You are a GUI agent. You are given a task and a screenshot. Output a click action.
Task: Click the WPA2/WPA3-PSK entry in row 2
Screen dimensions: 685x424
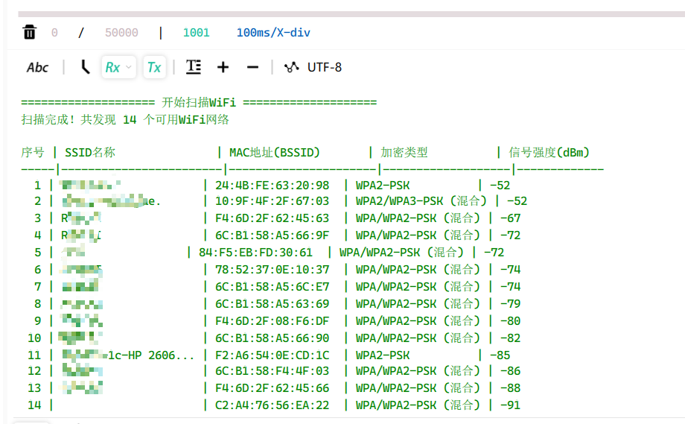click(x=421, y=201)
